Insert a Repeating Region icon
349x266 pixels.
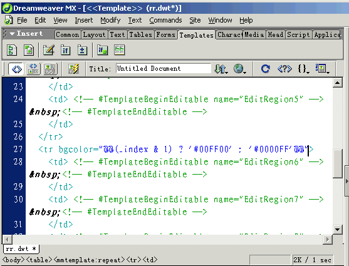82,50
